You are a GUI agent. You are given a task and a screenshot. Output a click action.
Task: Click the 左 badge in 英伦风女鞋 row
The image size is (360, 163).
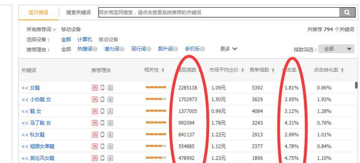pos(110,158)
